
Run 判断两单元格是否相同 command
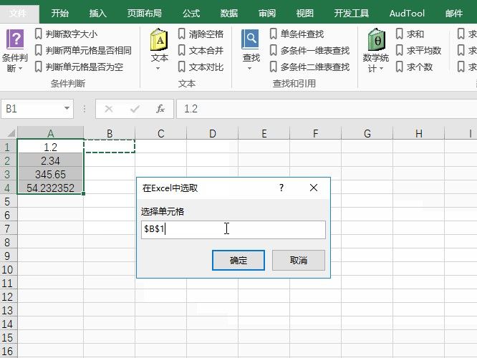83,50
